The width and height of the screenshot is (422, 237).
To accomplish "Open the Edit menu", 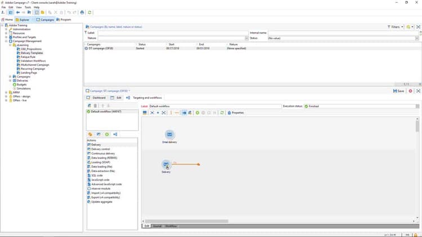I will pos(11,7).
